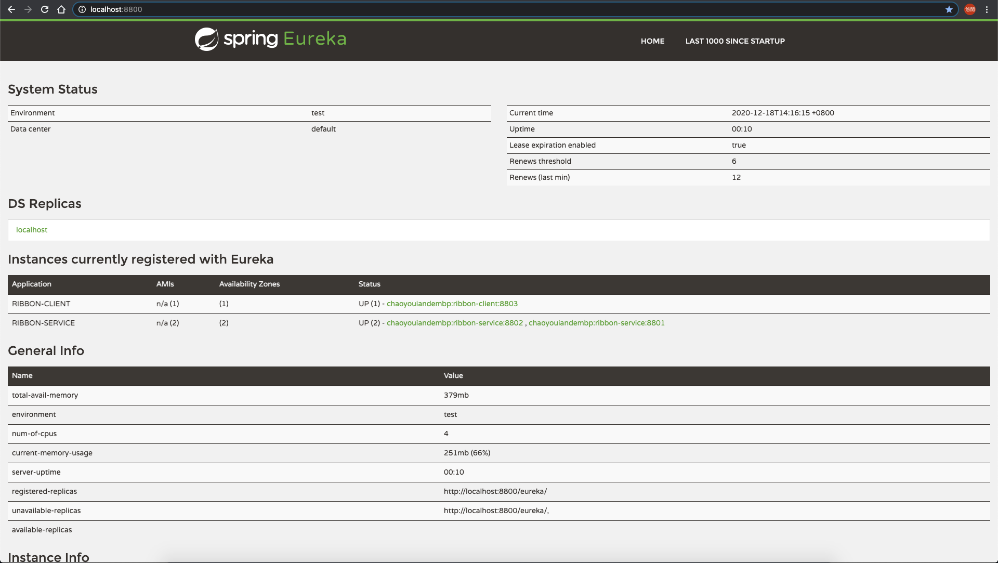Click the Status column header
998x563 pixels.
369,284
